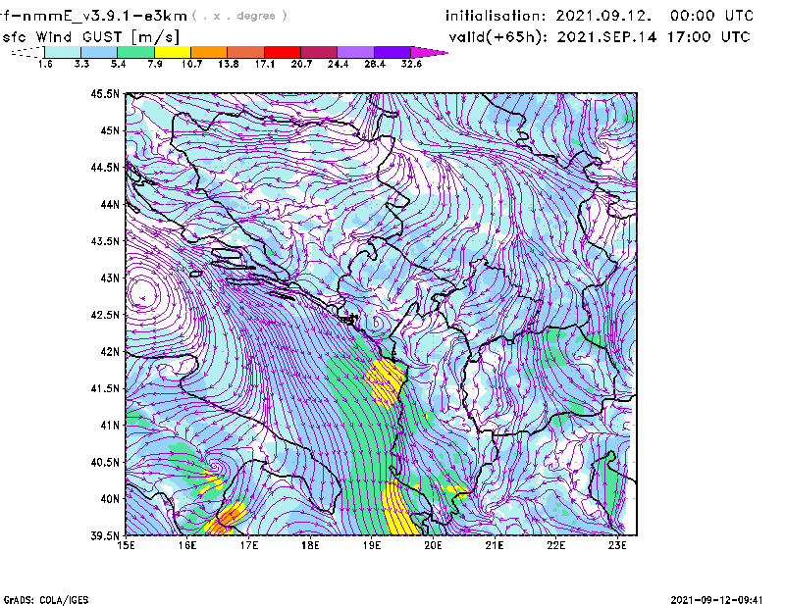Viewport: 785px width, 606px height.
Task: Click the light cyan legend swatch
Action: click(63, 52)
